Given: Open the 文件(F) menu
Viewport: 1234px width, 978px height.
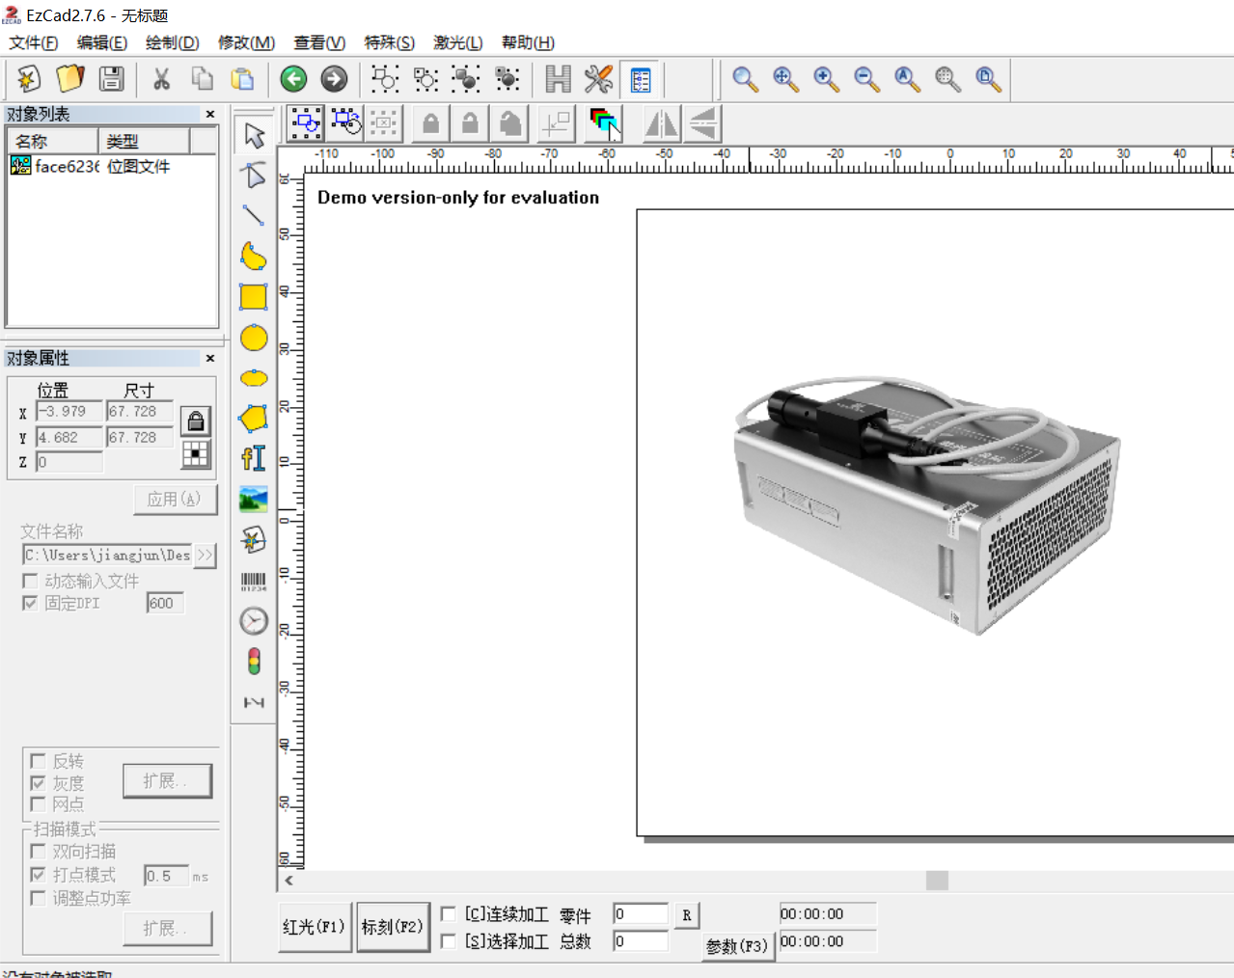Looking at the screenshot, I should point(34,42).
